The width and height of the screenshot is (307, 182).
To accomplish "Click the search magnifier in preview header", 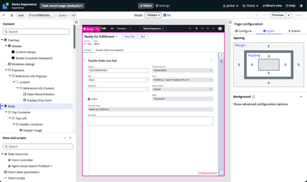I will pyautogui.click(x=190, y=28).
